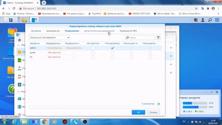The height and width of the screenshot is (125, 222).
Task: Uncheck Read/Write for admin
Action: (x=112, y=48)
